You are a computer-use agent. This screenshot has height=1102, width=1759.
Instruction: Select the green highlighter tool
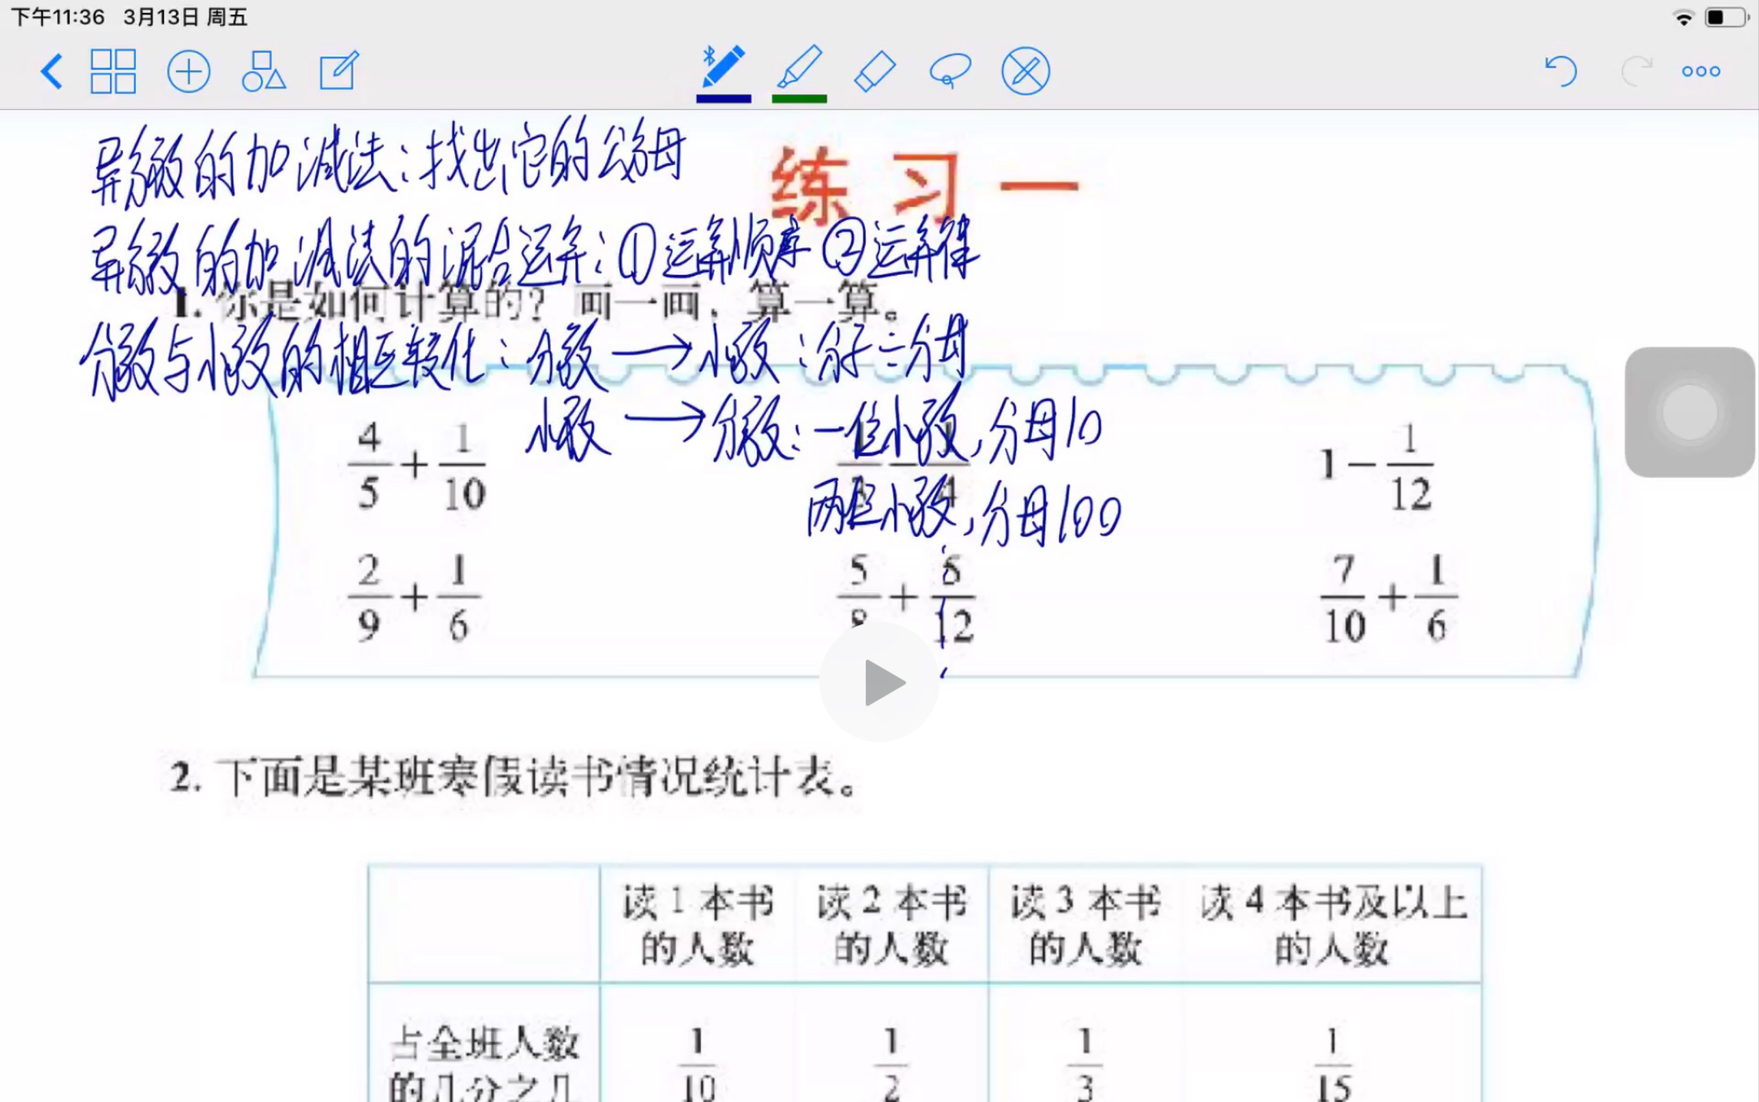pos(799,67)
